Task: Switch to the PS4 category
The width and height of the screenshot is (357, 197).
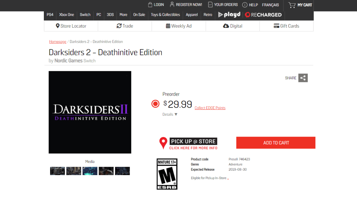Action: click(50, 15)
